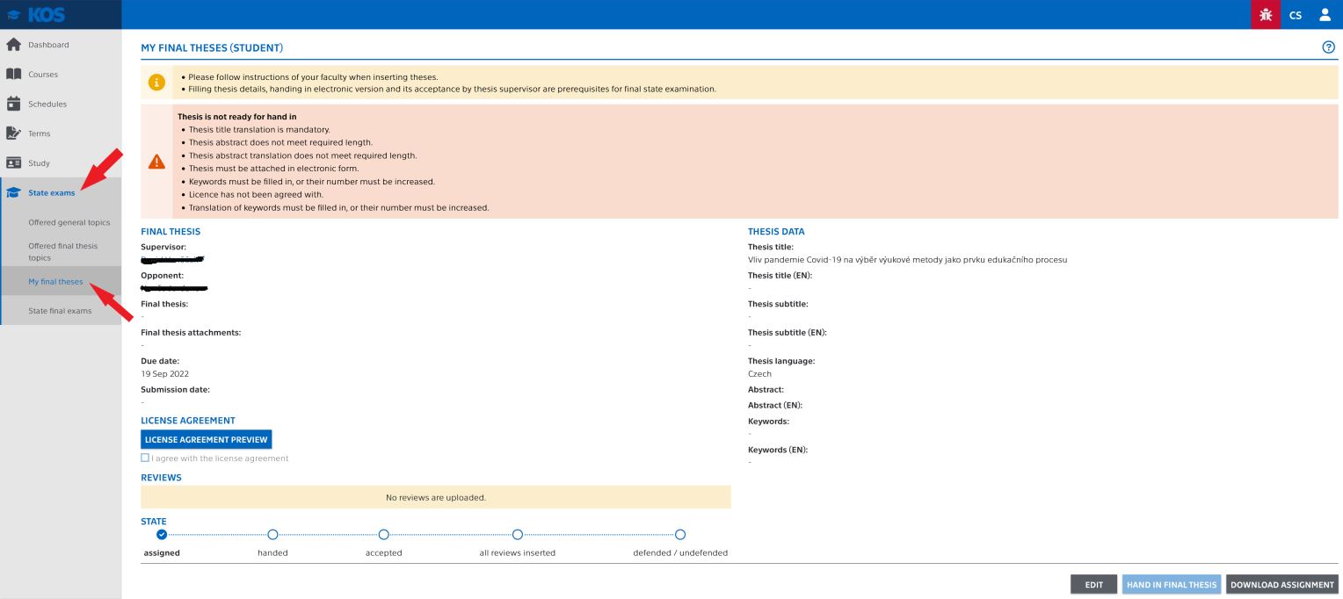Click 'Thesis abstract translation does not meet required length.'
Viewport: 1343px width, 599px height.
pyautogui.click(x=303, y=155)
